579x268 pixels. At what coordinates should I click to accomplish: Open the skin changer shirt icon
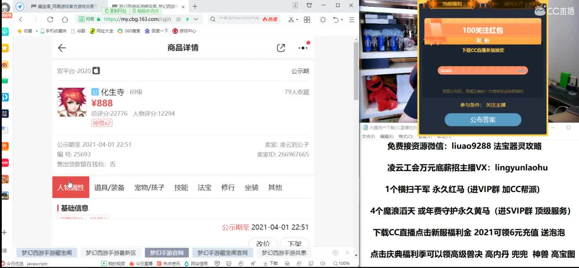click(309, 5)
